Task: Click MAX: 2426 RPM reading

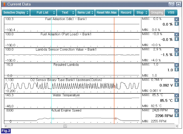Action: [x=155, y=110]
